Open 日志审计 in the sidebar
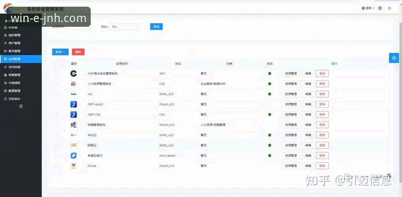 (21, 98)
